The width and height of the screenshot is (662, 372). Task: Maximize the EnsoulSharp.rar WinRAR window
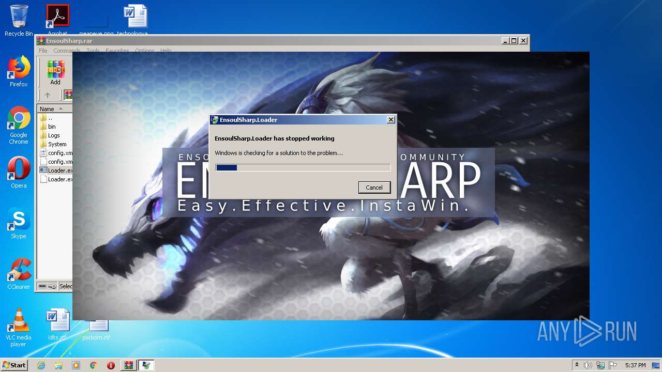pos(514,40)
